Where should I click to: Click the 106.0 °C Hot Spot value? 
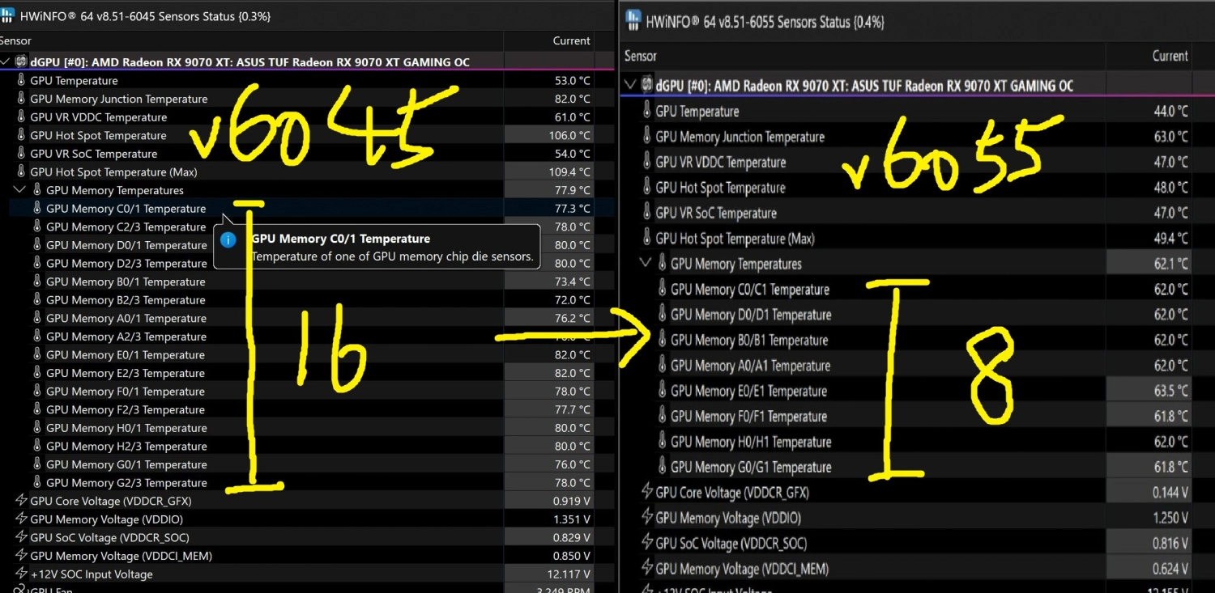[x=568, y=135]
